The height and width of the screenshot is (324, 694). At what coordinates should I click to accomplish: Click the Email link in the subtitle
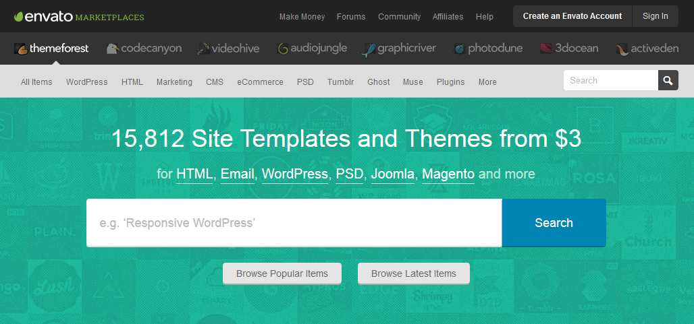[x=237, y=174]
